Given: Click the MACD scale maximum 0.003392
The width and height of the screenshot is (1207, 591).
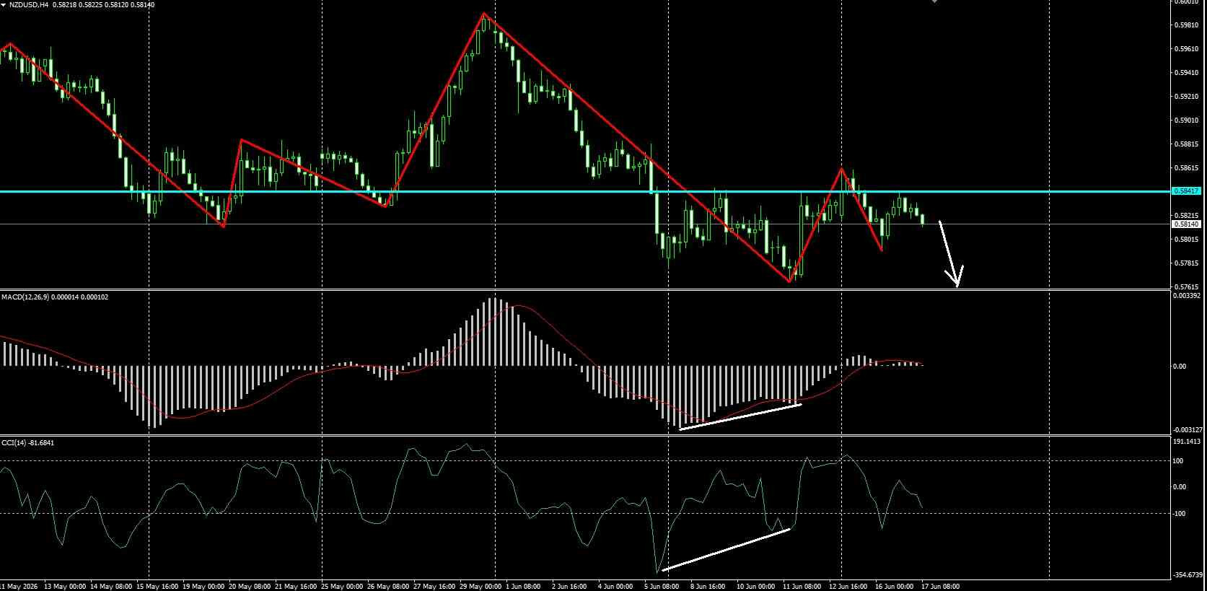Looking at the screenshot, I should (1188, 296).
